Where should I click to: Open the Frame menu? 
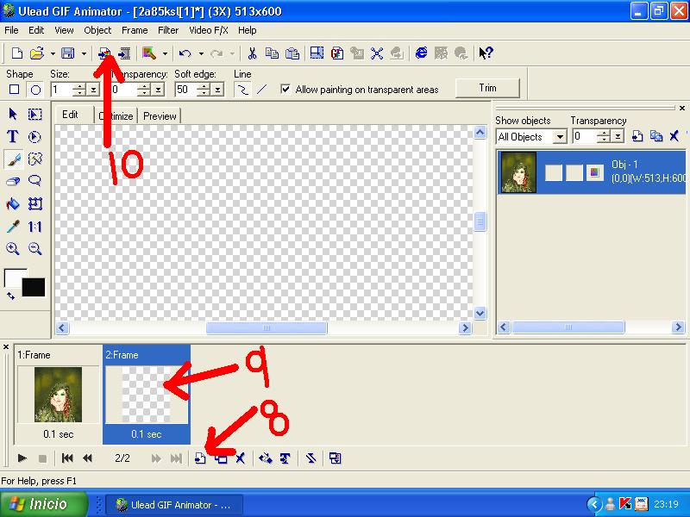tap(135, 30)
